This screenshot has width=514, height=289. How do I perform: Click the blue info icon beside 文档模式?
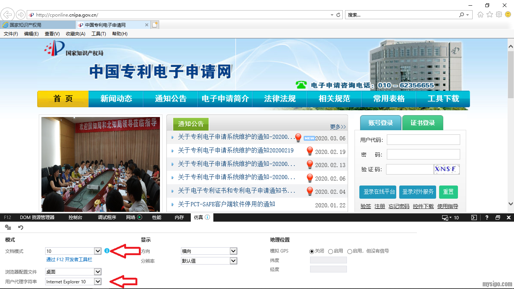[107, 251]
